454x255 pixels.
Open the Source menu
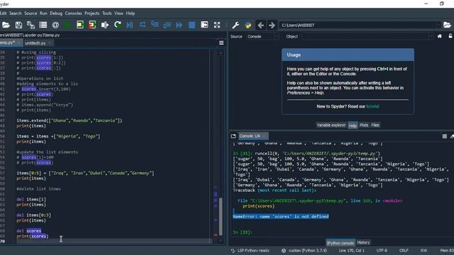tap(31, 13)
